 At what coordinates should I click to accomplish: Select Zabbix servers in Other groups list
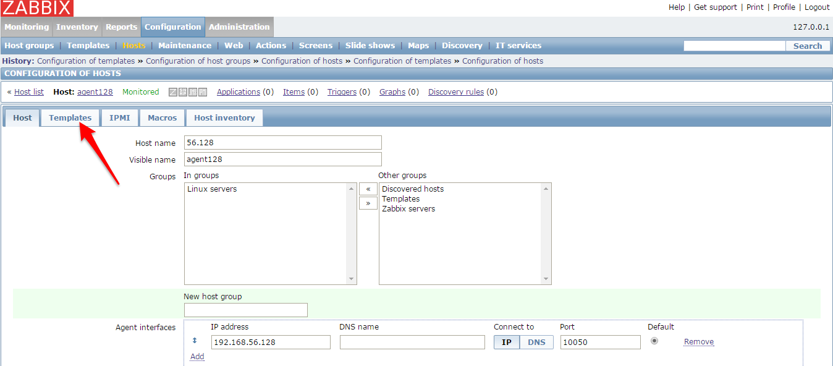coord(408,209)
